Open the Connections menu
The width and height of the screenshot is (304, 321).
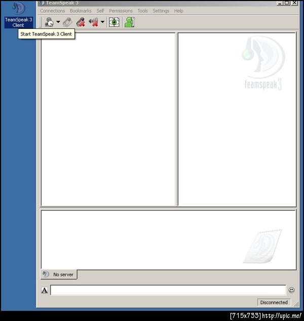[x=52, y=11]
